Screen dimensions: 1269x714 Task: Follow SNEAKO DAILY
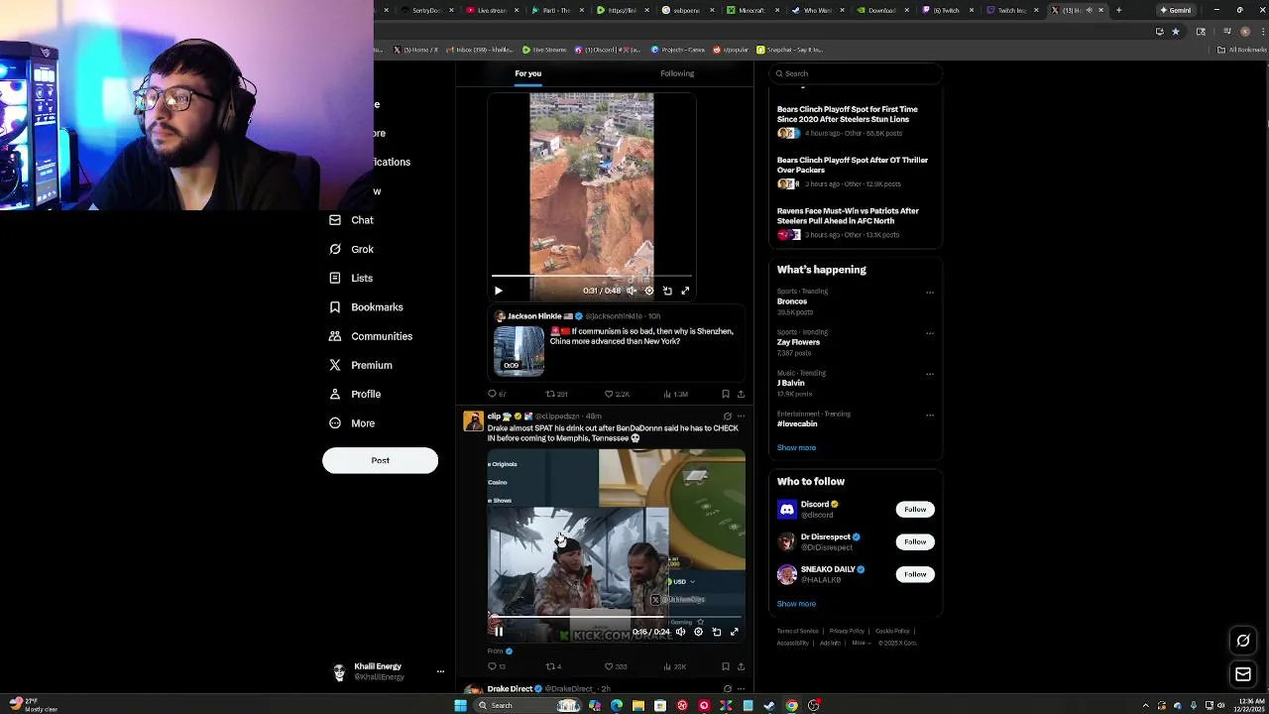coord(914,574)
